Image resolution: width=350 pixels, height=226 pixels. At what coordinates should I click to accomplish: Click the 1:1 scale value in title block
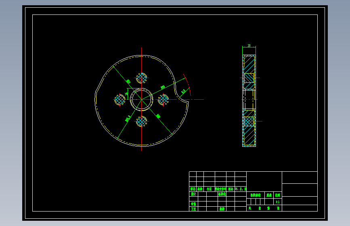[x=277, y=202]
